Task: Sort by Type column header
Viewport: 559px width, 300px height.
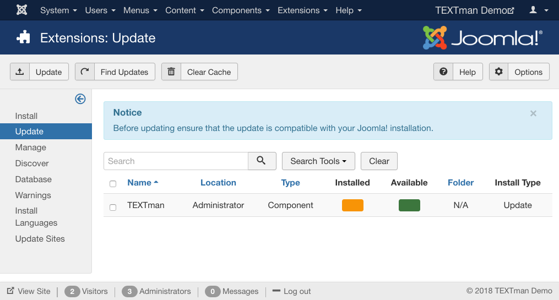Action: click(x=291, y=182)
